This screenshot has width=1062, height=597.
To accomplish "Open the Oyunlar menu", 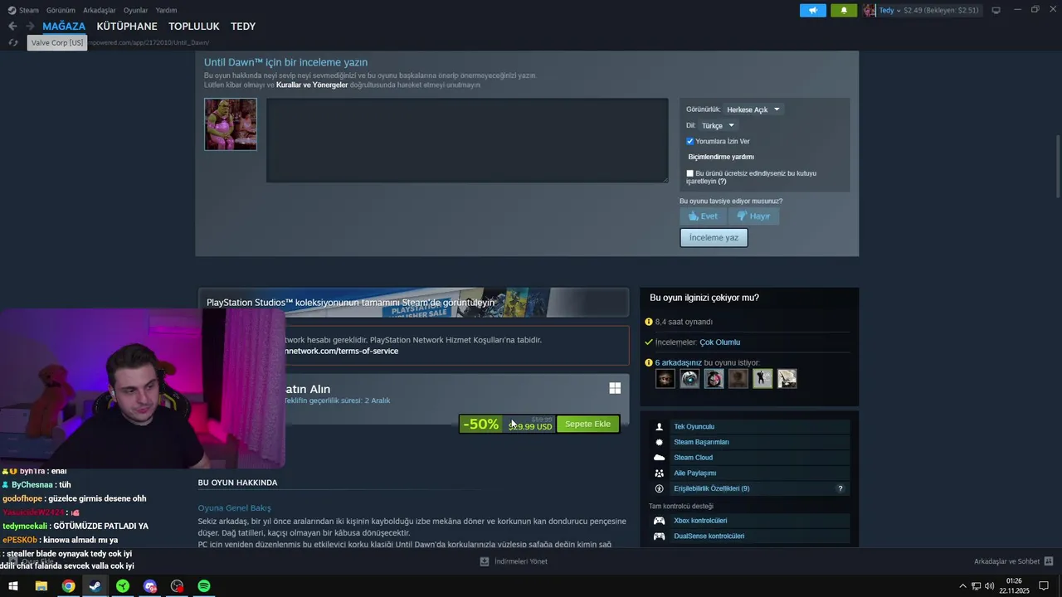I will pyautogui.click(x=135, y=10).
